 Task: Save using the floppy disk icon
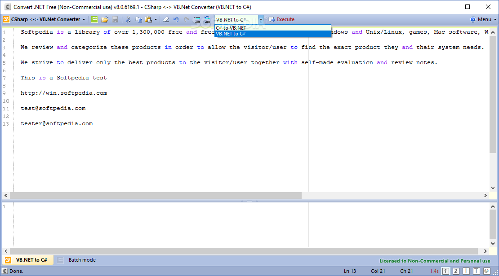(115, 19)
